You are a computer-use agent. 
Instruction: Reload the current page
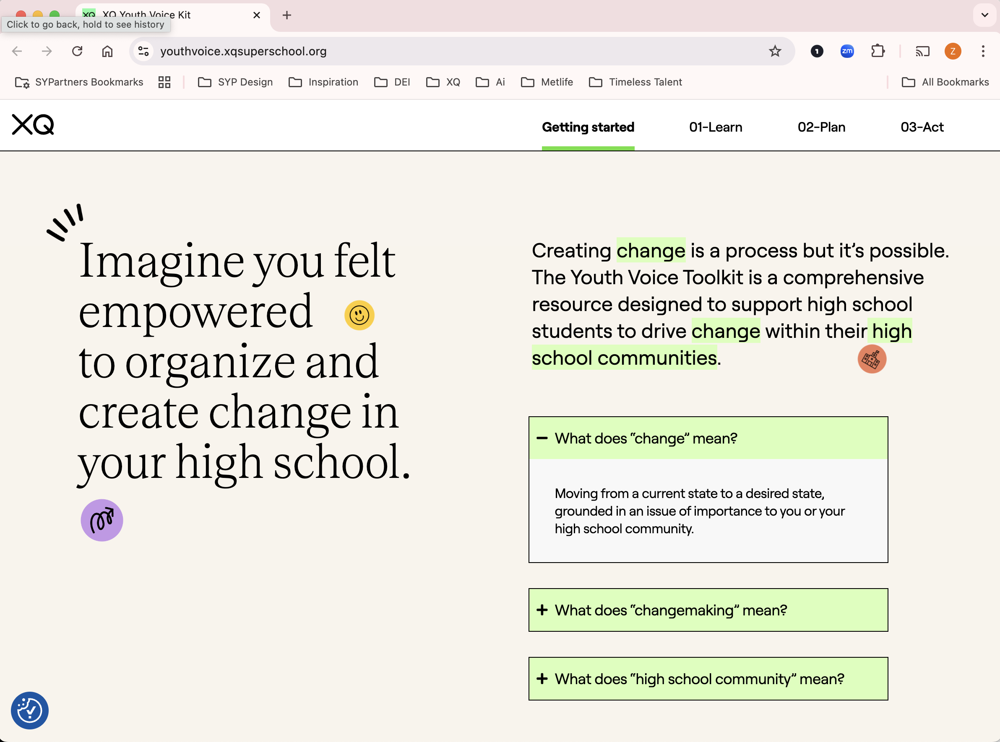coord(77,51)
